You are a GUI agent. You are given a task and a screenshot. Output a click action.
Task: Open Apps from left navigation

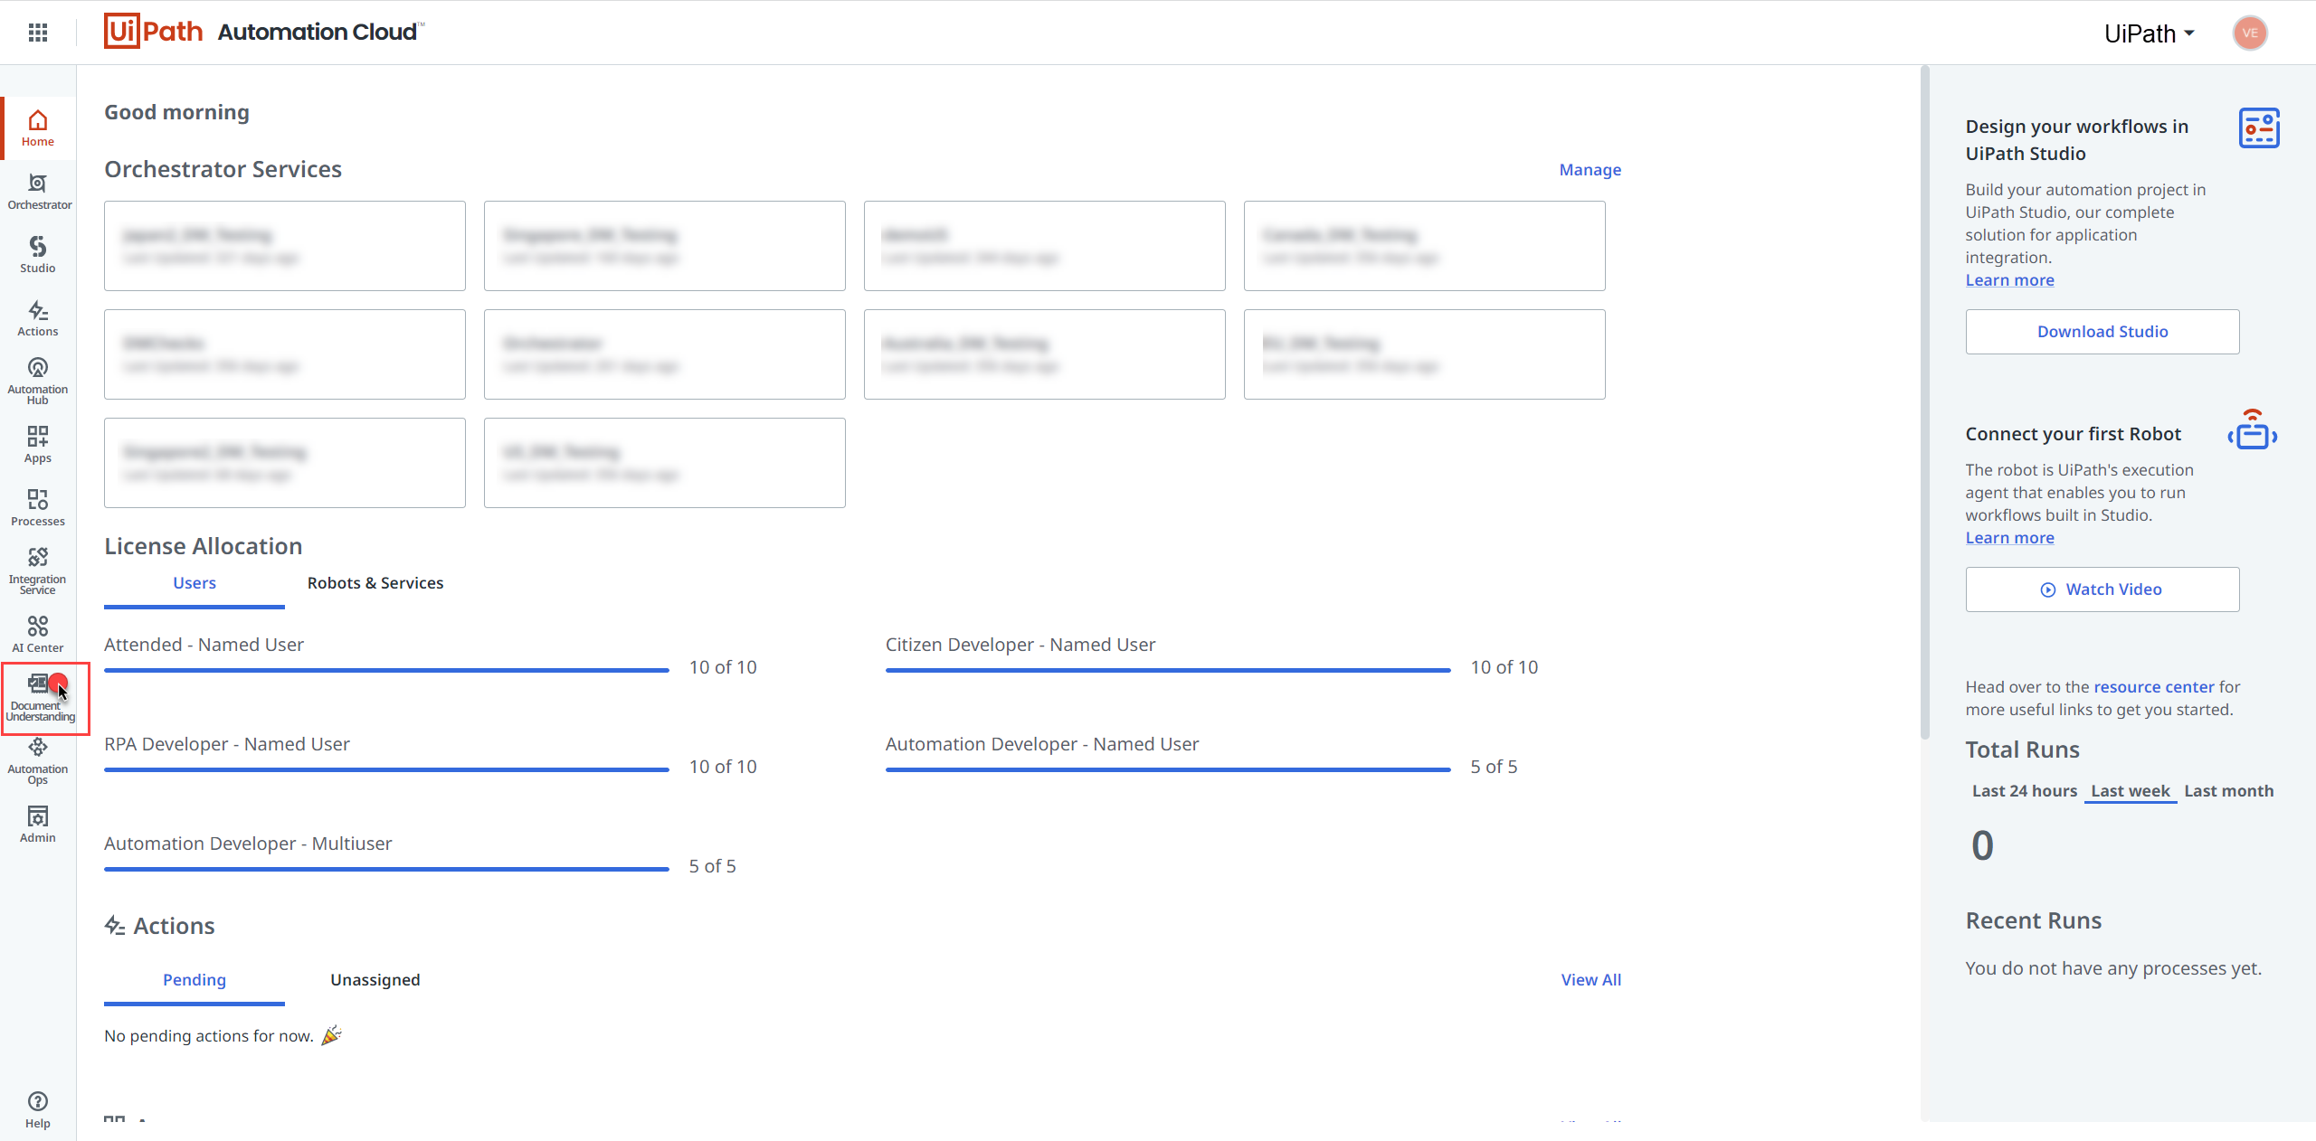(38, 444)
